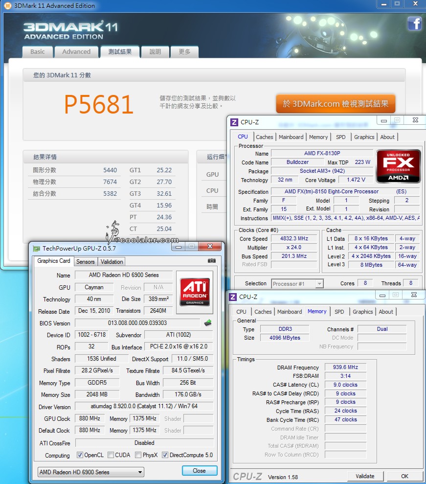Minimize the GPU-Z window
Viewport: 426px width, 484px height.
point(179,246)
